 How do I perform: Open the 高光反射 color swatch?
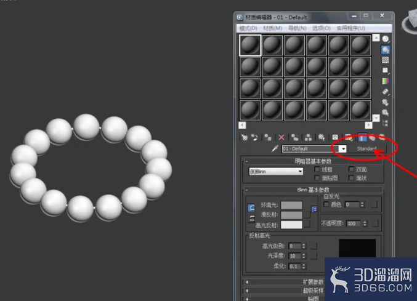[x=291, y=225]
